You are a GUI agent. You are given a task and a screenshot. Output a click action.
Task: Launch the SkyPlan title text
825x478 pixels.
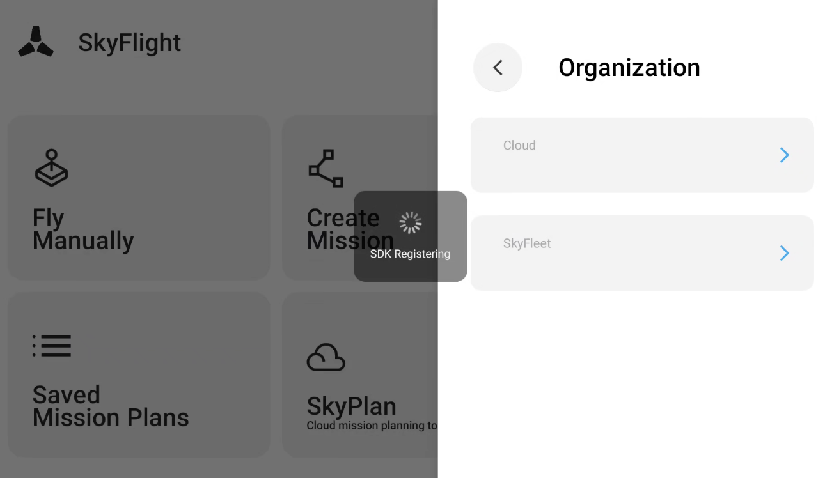[x=352, y=406]
